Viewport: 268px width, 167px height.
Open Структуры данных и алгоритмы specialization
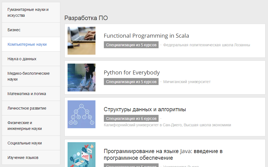145,110
